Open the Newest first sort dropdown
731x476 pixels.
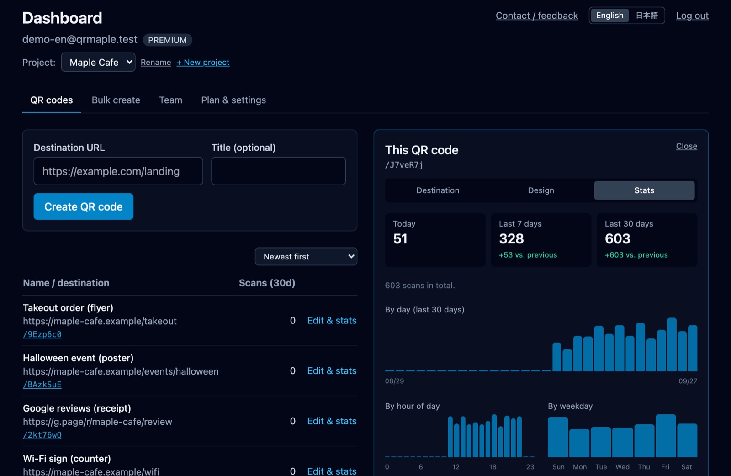306,256
